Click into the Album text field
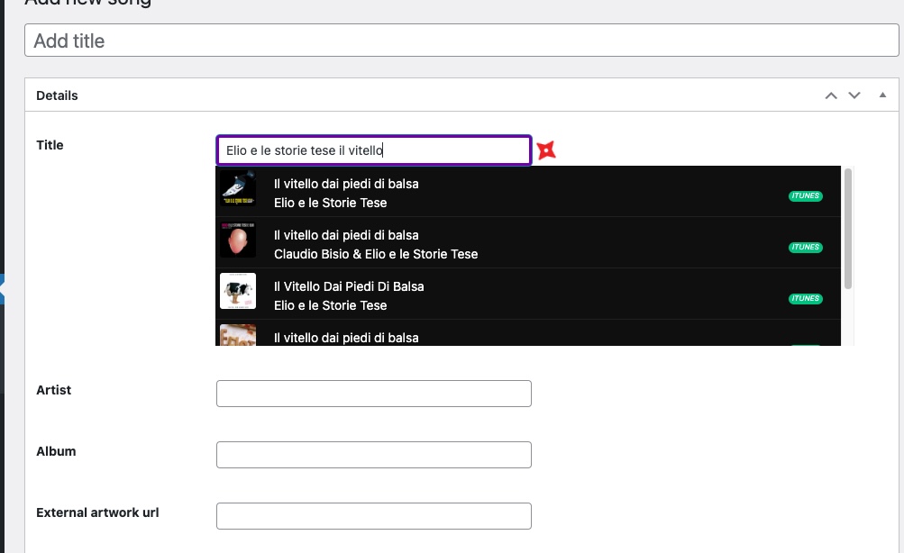 point(373,455)
